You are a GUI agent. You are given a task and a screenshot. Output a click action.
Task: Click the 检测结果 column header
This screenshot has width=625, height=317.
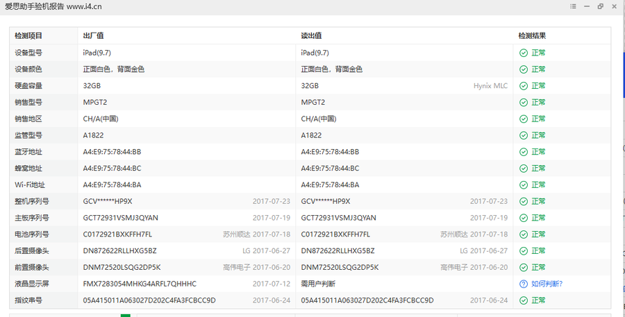pyautogui.click(x=532, y=36)
